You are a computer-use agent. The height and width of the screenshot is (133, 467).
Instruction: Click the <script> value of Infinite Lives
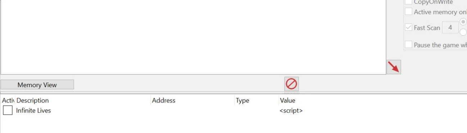pos(291,111)
